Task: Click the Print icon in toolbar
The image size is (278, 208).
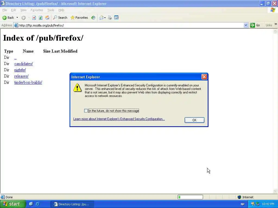Action: pyautogui.click(x=110, y=18)
